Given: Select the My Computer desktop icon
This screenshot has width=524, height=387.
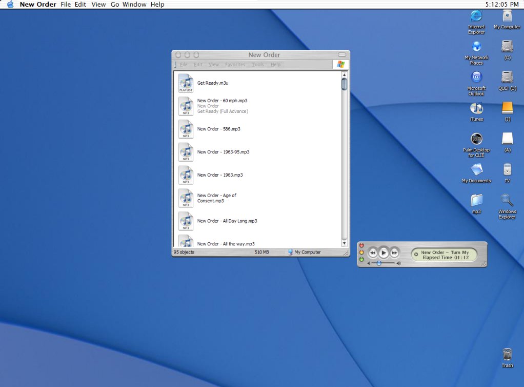Looking at the screenshot, I should (507, 16).
